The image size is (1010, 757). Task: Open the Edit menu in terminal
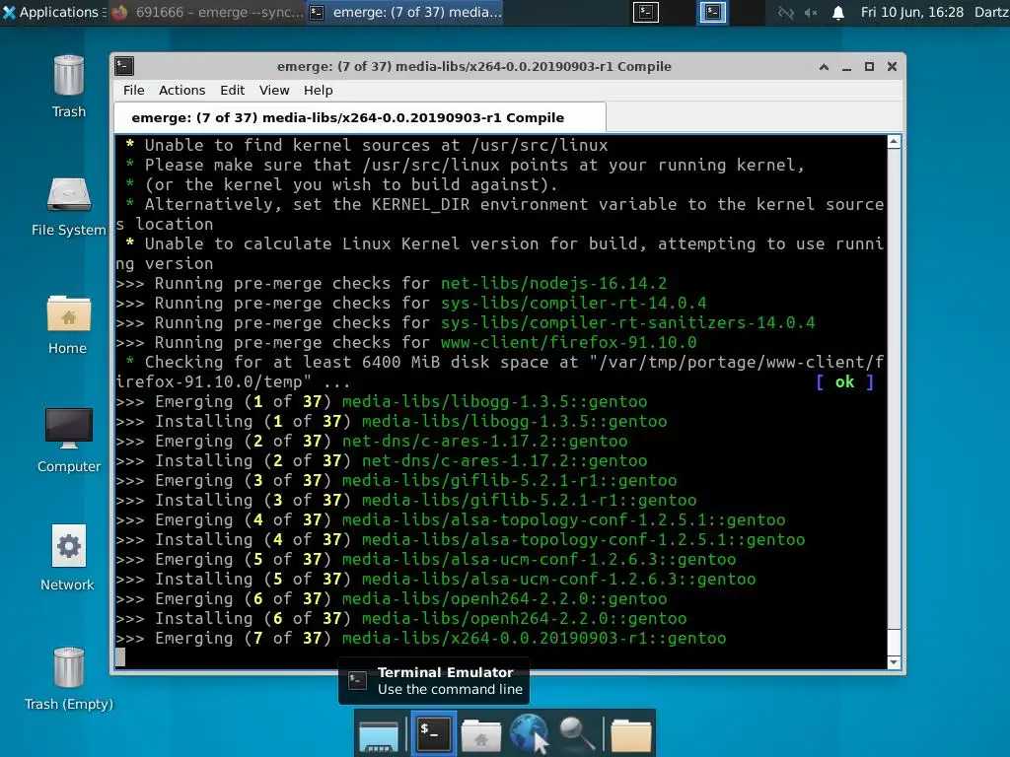coord(232,90)
